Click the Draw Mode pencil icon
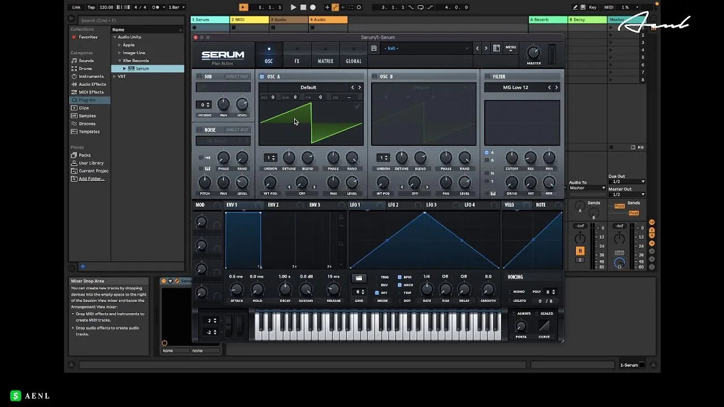This screenshot has width=724, height=407. (x=575, y=7)
